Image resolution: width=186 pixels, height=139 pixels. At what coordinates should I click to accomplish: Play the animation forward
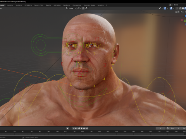pos(81,128)
